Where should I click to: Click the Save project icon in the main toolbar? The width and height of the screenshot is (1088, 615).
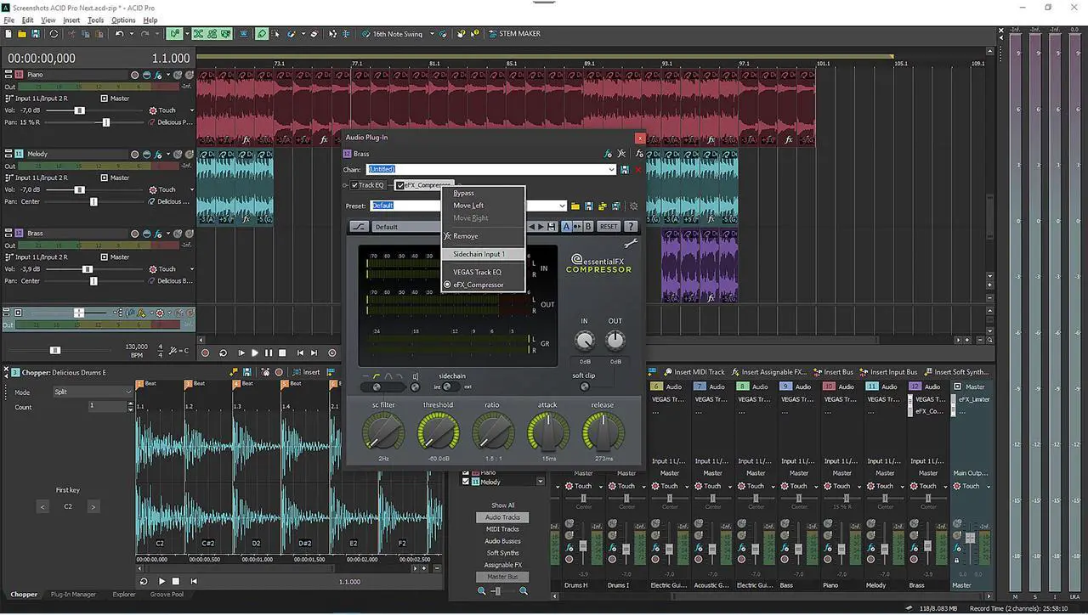pos(36,34)
